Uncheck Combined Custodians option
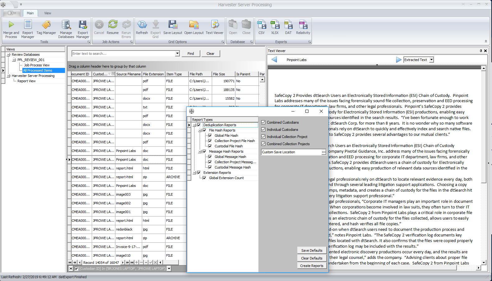This screenshot has height=281, width=492. pyautogui.click(x=263, y=122)
